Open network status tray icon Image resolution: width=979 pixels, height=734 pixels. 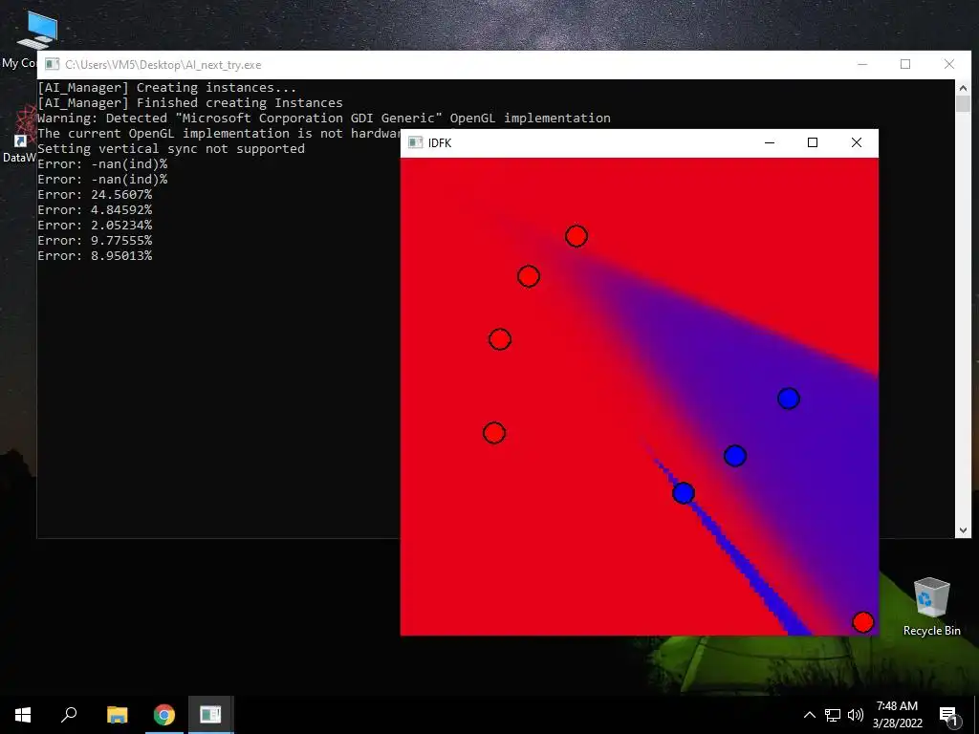833,715
